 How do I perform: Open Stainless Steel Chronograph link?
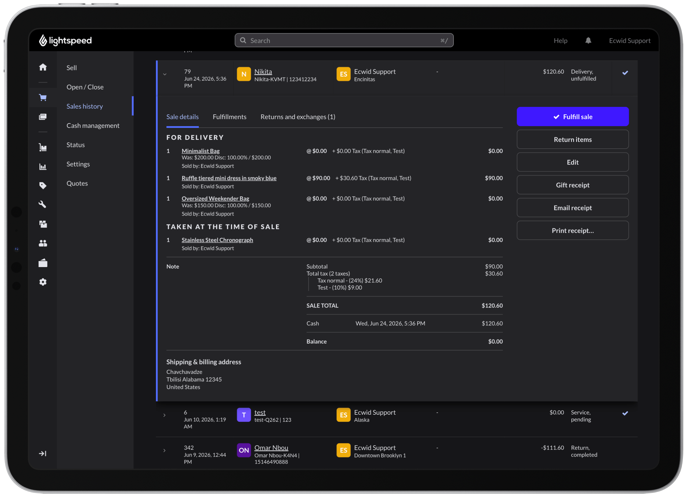point(217,240)
